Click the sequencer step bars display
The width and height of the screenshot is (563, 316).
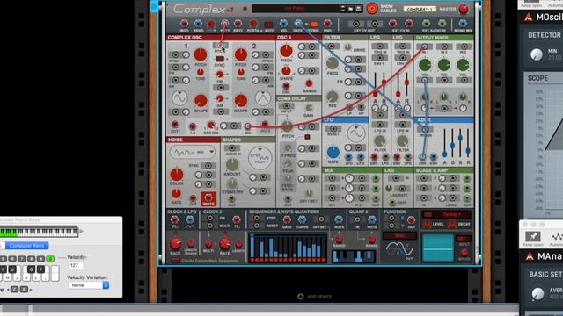pos(288,248)
